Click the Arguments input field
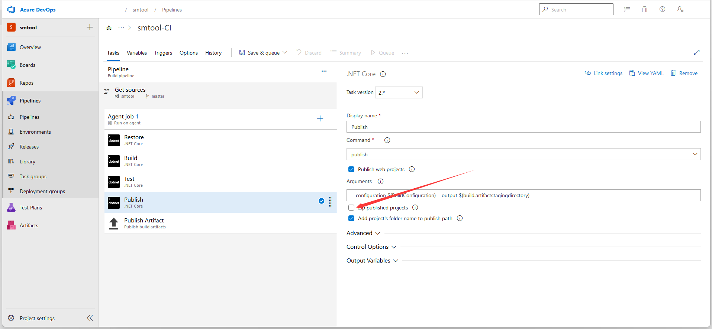This screenshot has height=329, width=712. click(523, 195)
